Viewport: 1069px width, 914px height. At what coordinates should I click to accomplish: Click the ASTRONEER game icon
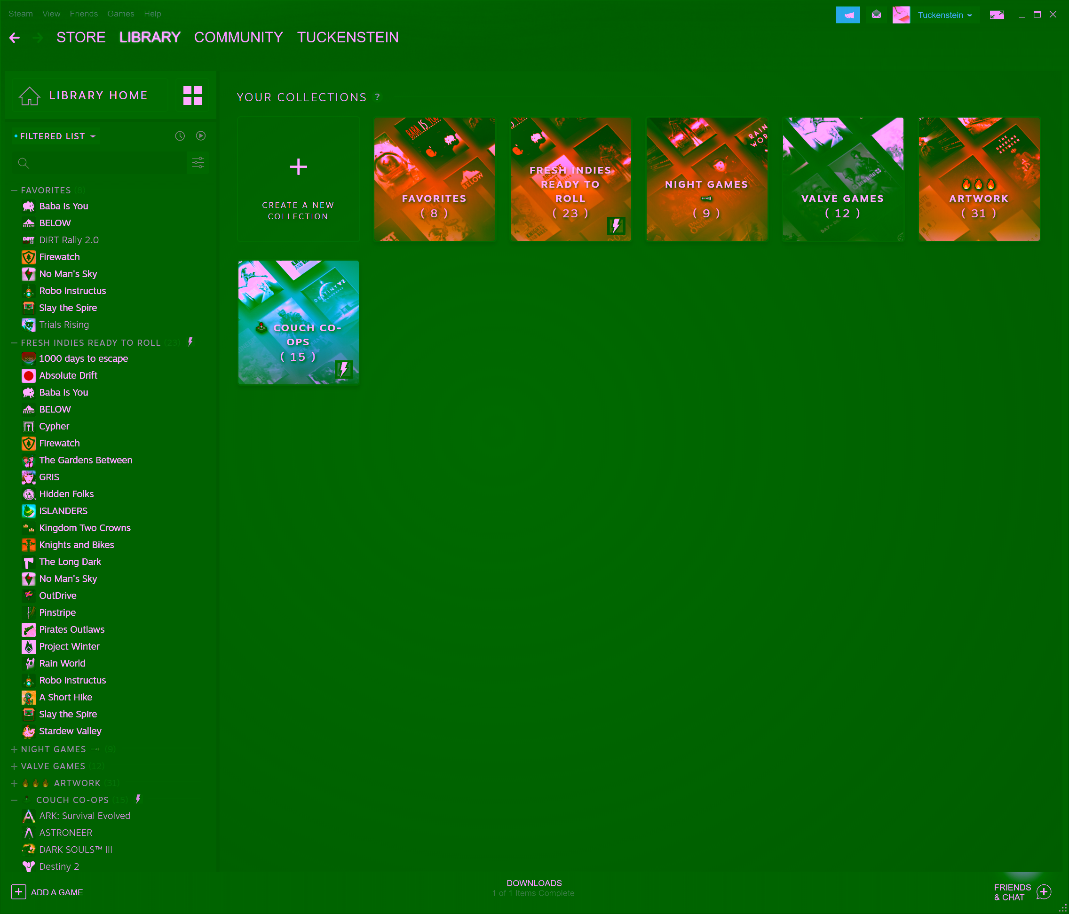click(x=29, y=833)
